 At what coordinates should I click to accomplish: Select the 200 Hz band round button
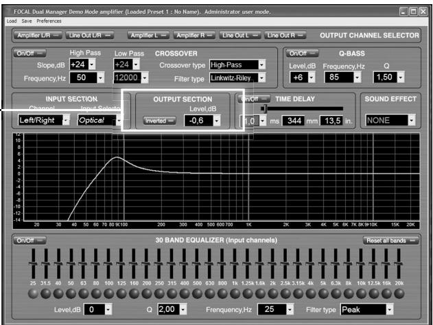146,293
